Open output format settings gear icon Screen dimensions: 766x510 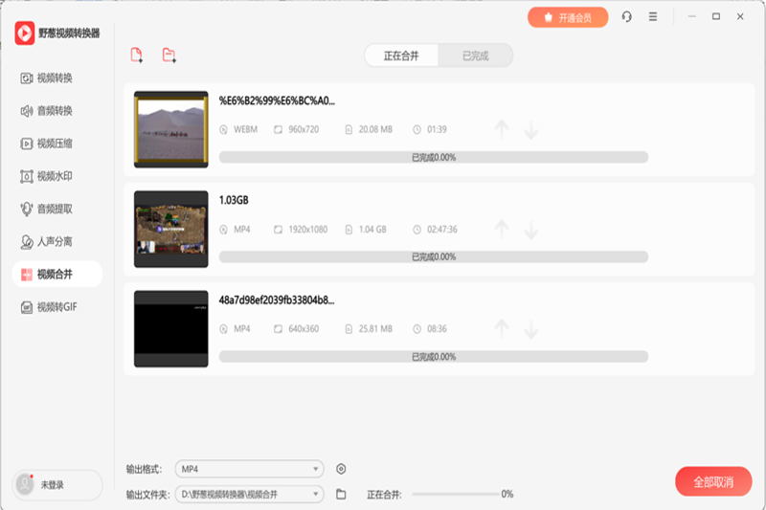coord(341,469)
